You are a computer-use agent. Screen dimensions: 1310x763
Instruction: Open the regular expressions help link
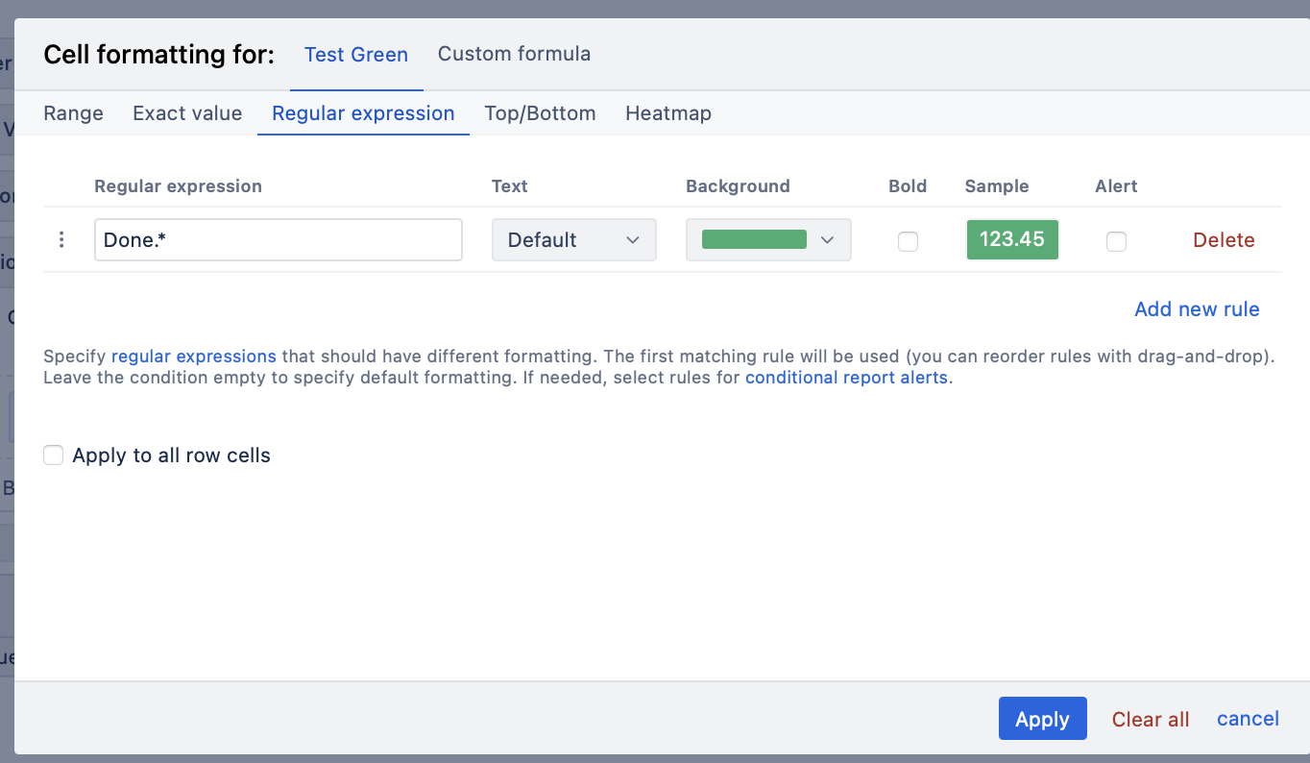click(194, 357)
